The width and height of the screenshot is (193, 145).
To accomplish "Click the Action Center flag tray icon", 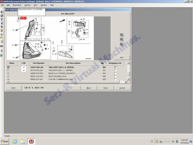I will (x=169, y=142).
